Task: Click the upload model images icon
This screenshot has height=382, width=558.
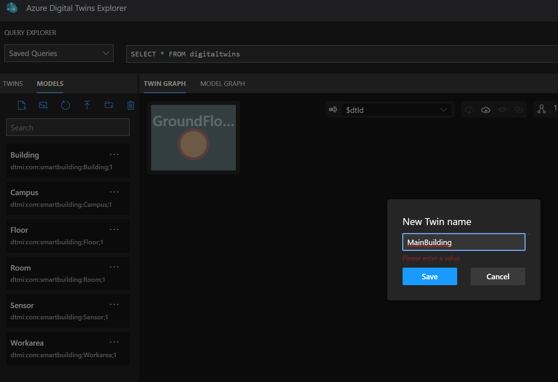Action: coord(43,106)
